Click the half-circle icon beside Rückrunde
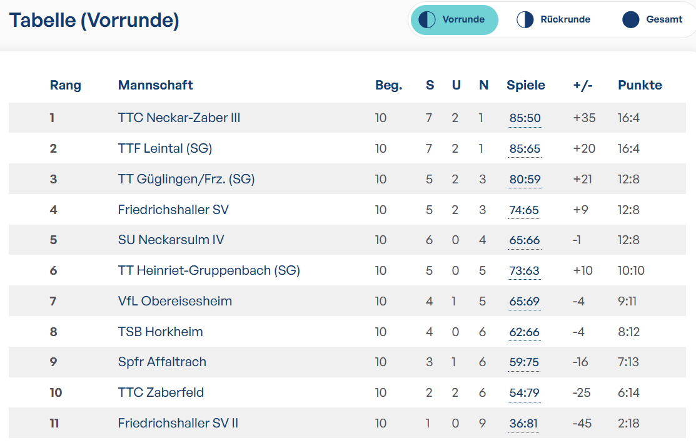Viewport: 696px width, 445px height. tap(525, 19)
